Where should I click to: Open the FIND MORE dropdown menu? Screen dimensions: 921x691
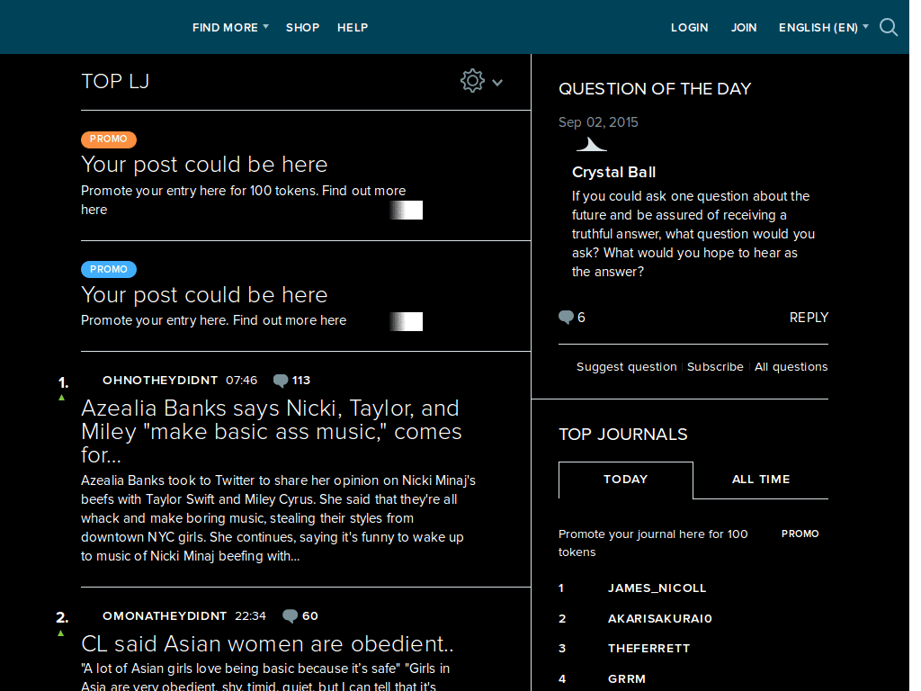tap(230, 28)
